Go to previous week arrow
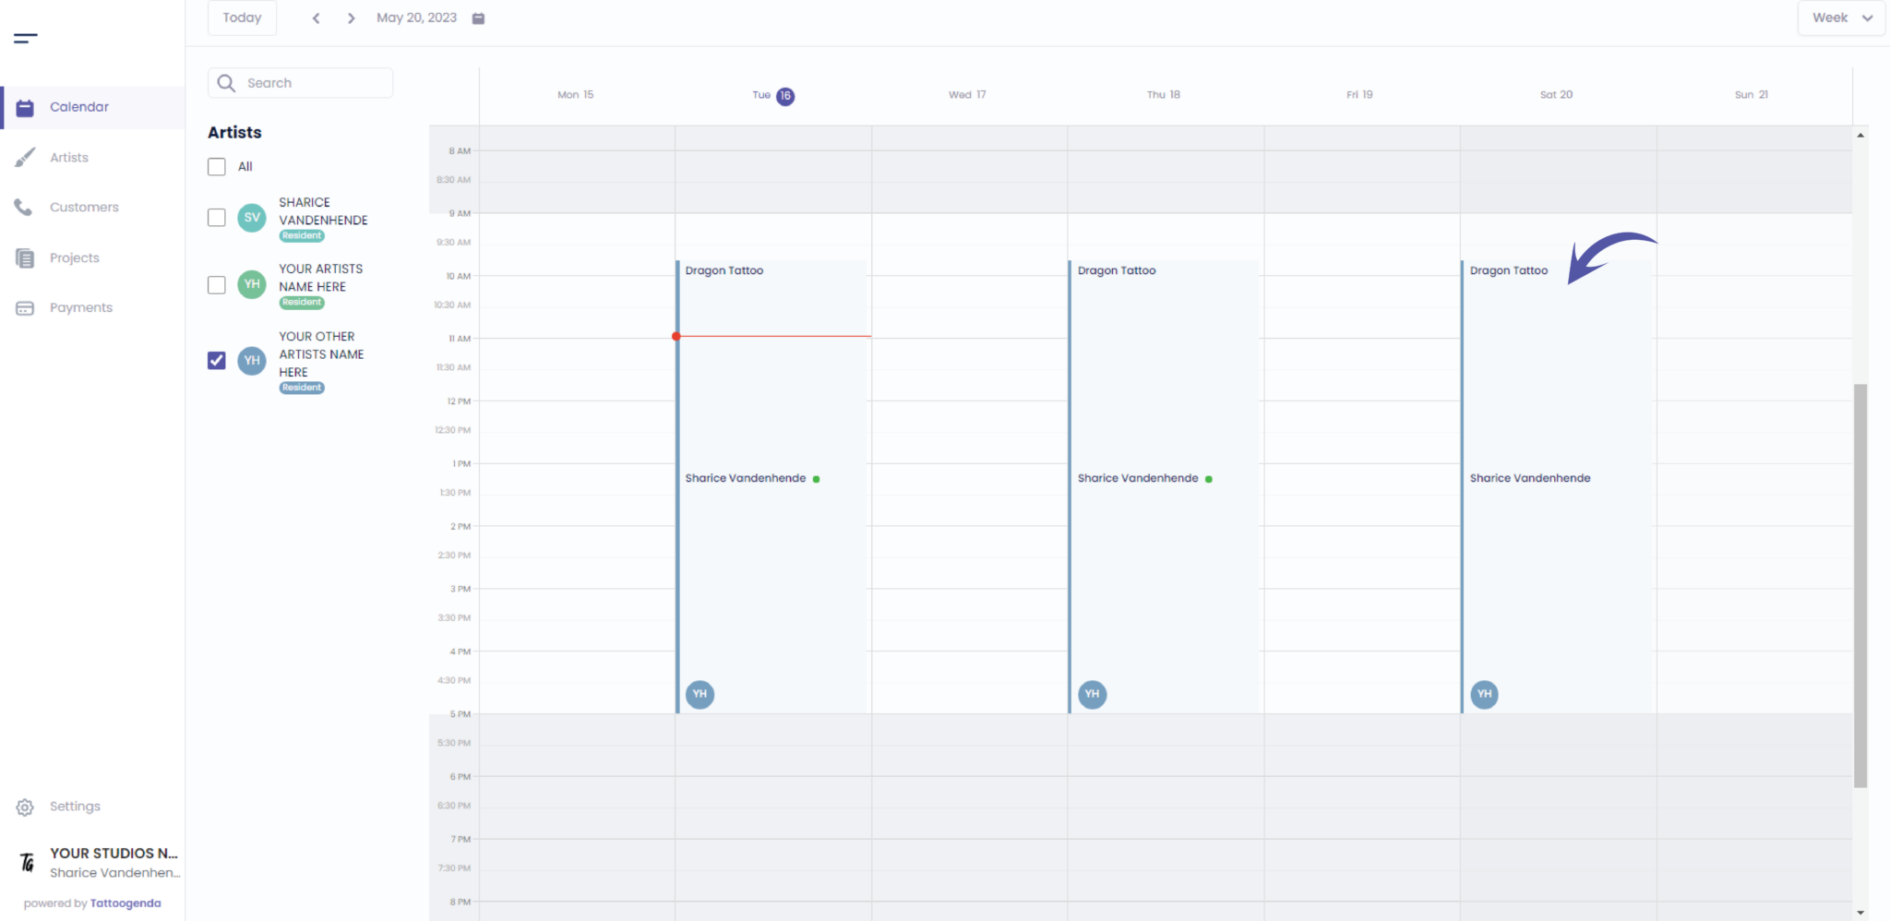The width and height of the screenshot is (1890, 921). [x=316, y=18]
